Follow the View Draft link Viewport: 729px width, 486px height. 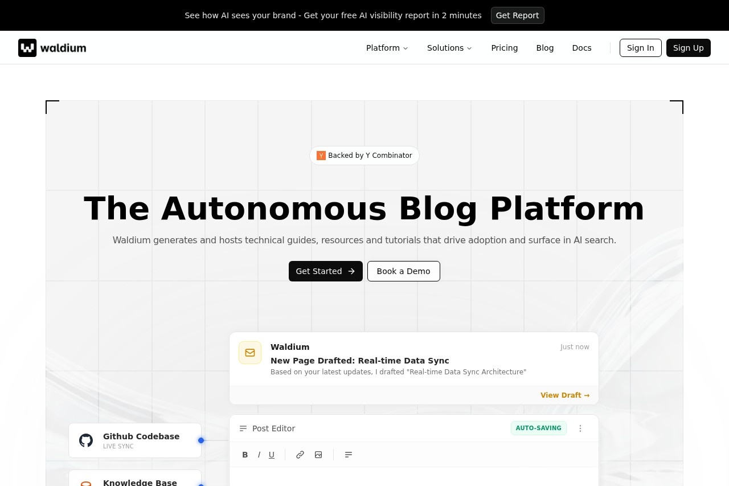tap(564, 395)
